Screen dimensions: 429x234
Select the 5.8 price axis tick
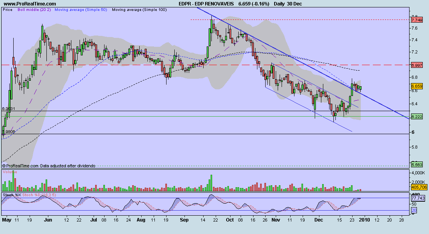[414, 147]
